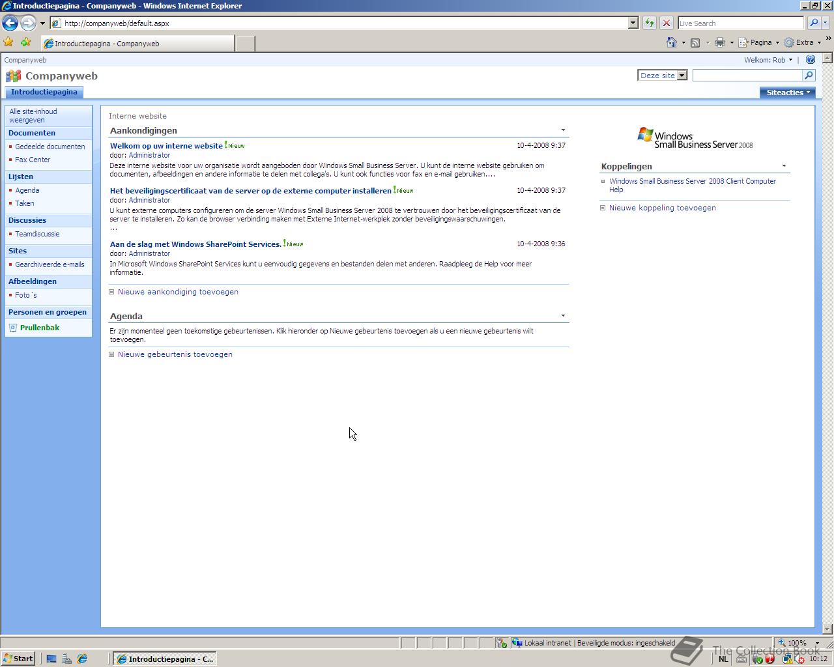This screenshot has height=667, width=834.
Task: Open the Welkom: Rob user menu
Action: (x=768, y=60)
